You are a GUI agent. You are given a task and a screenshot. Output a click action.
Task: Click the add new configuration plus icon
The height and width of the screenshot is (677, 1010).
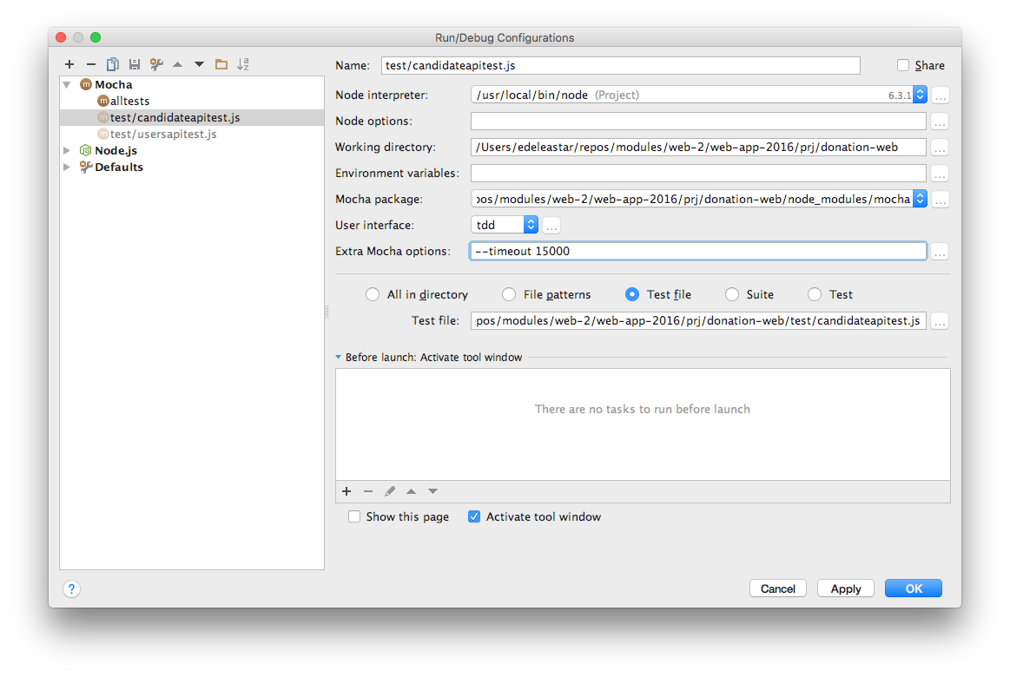pos(69,64)
